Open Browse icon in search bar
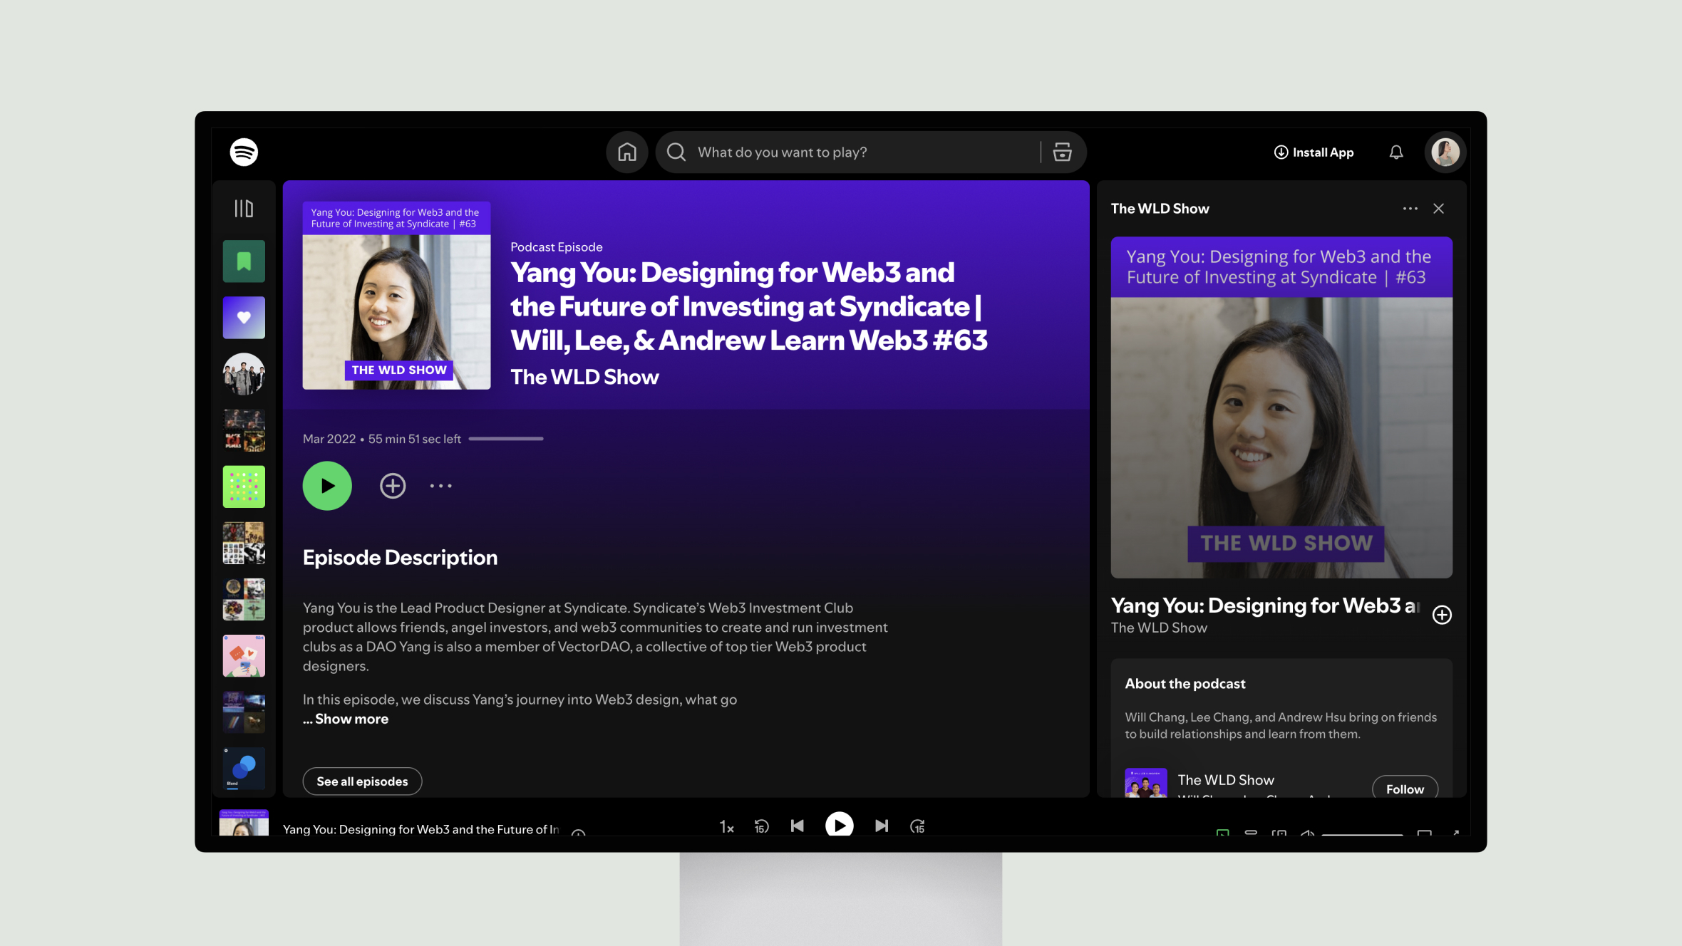Viewport: 1682px width, 946px height. tap(1062, 152)
